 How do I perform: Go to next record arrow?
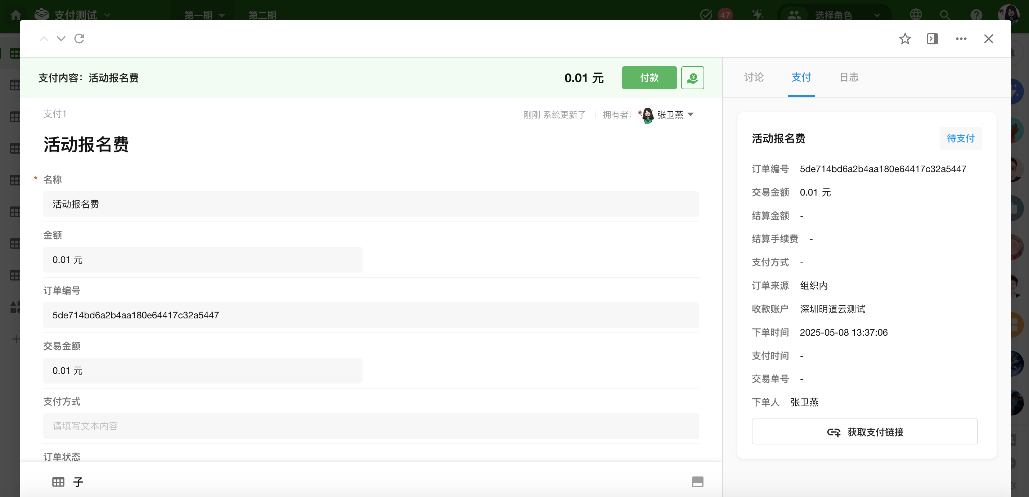coord(61,39)
